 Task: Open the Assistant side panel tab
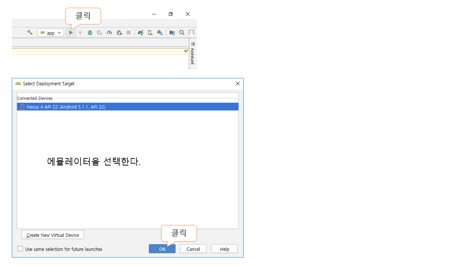click(x=193, y=55)
